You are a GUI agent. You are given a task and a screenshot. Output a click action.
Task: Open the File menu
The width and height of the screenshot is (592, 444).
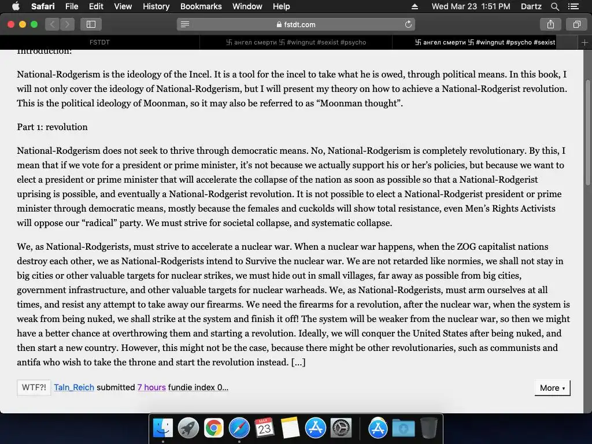(71, 6)
